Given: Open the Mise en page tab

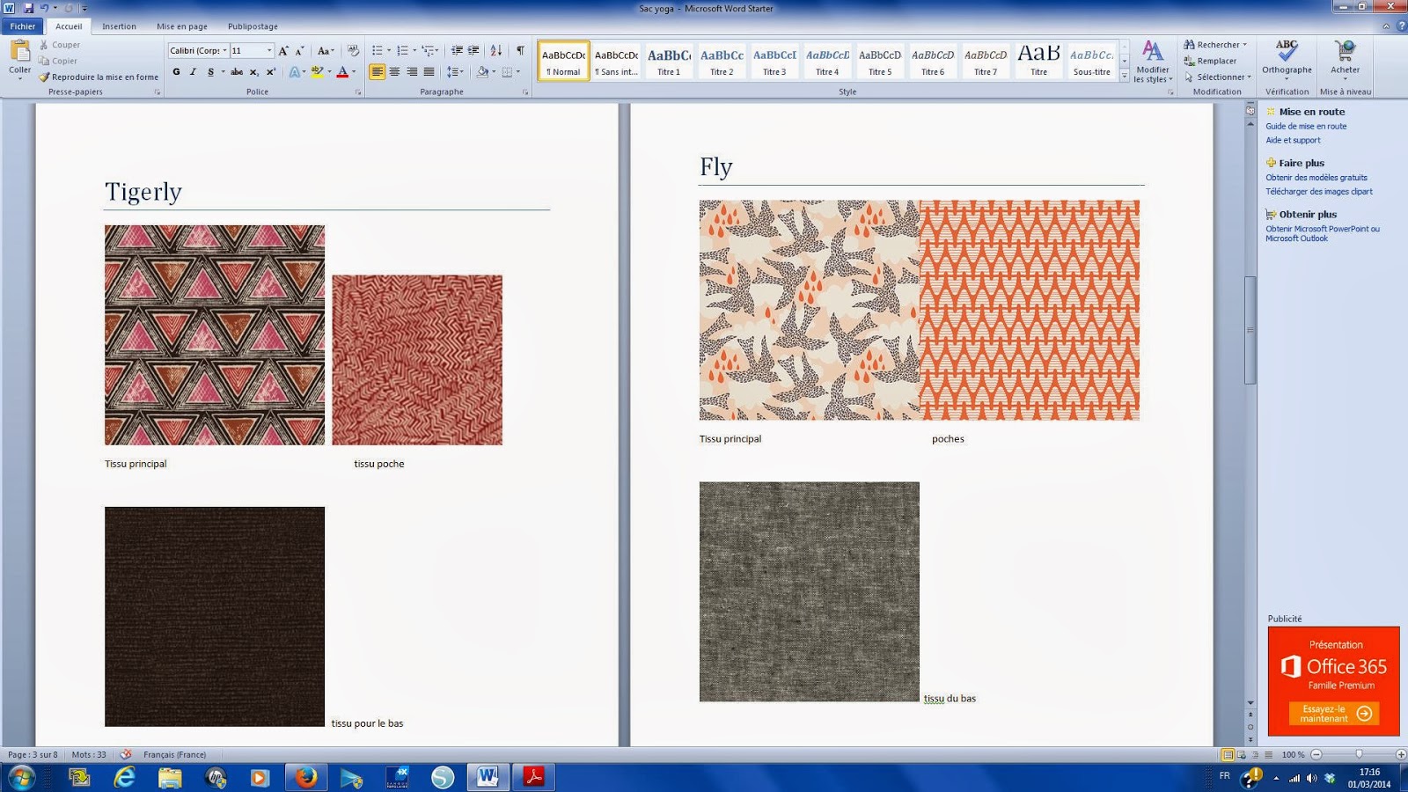Looking at the screenshot, I should click(x=182, y=26).
